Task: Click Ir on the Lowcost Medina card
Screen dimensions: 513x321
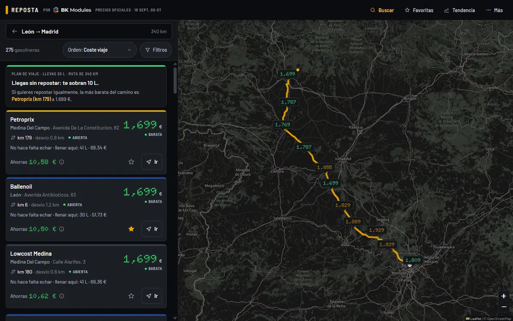Action: point(152,296)
